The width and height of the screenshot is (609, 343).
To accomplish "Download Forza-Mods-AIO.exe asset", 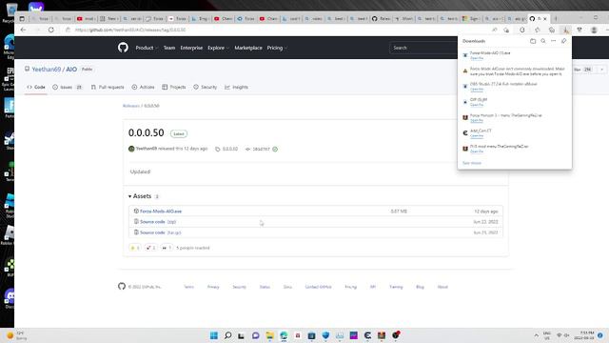I will [x=161, y=212].
